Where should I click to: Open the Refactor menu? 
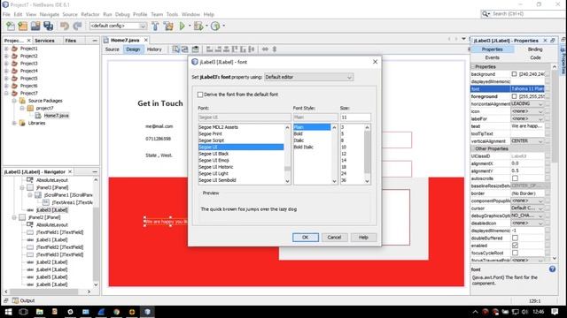90,14
